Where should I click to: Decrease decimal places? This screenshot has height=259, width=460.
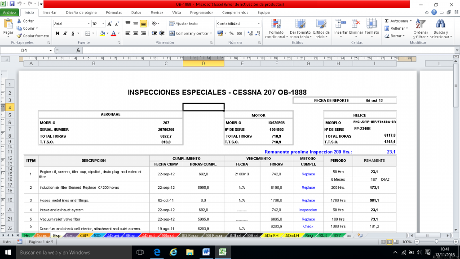(257, 33)
